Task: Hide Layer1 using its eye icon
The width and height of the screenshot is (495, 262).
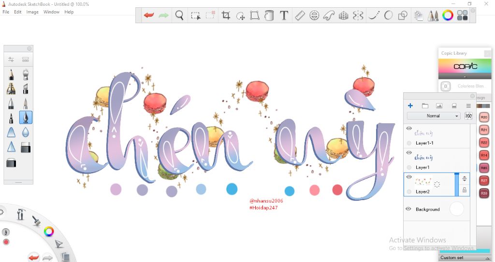Action: [409, 153]
